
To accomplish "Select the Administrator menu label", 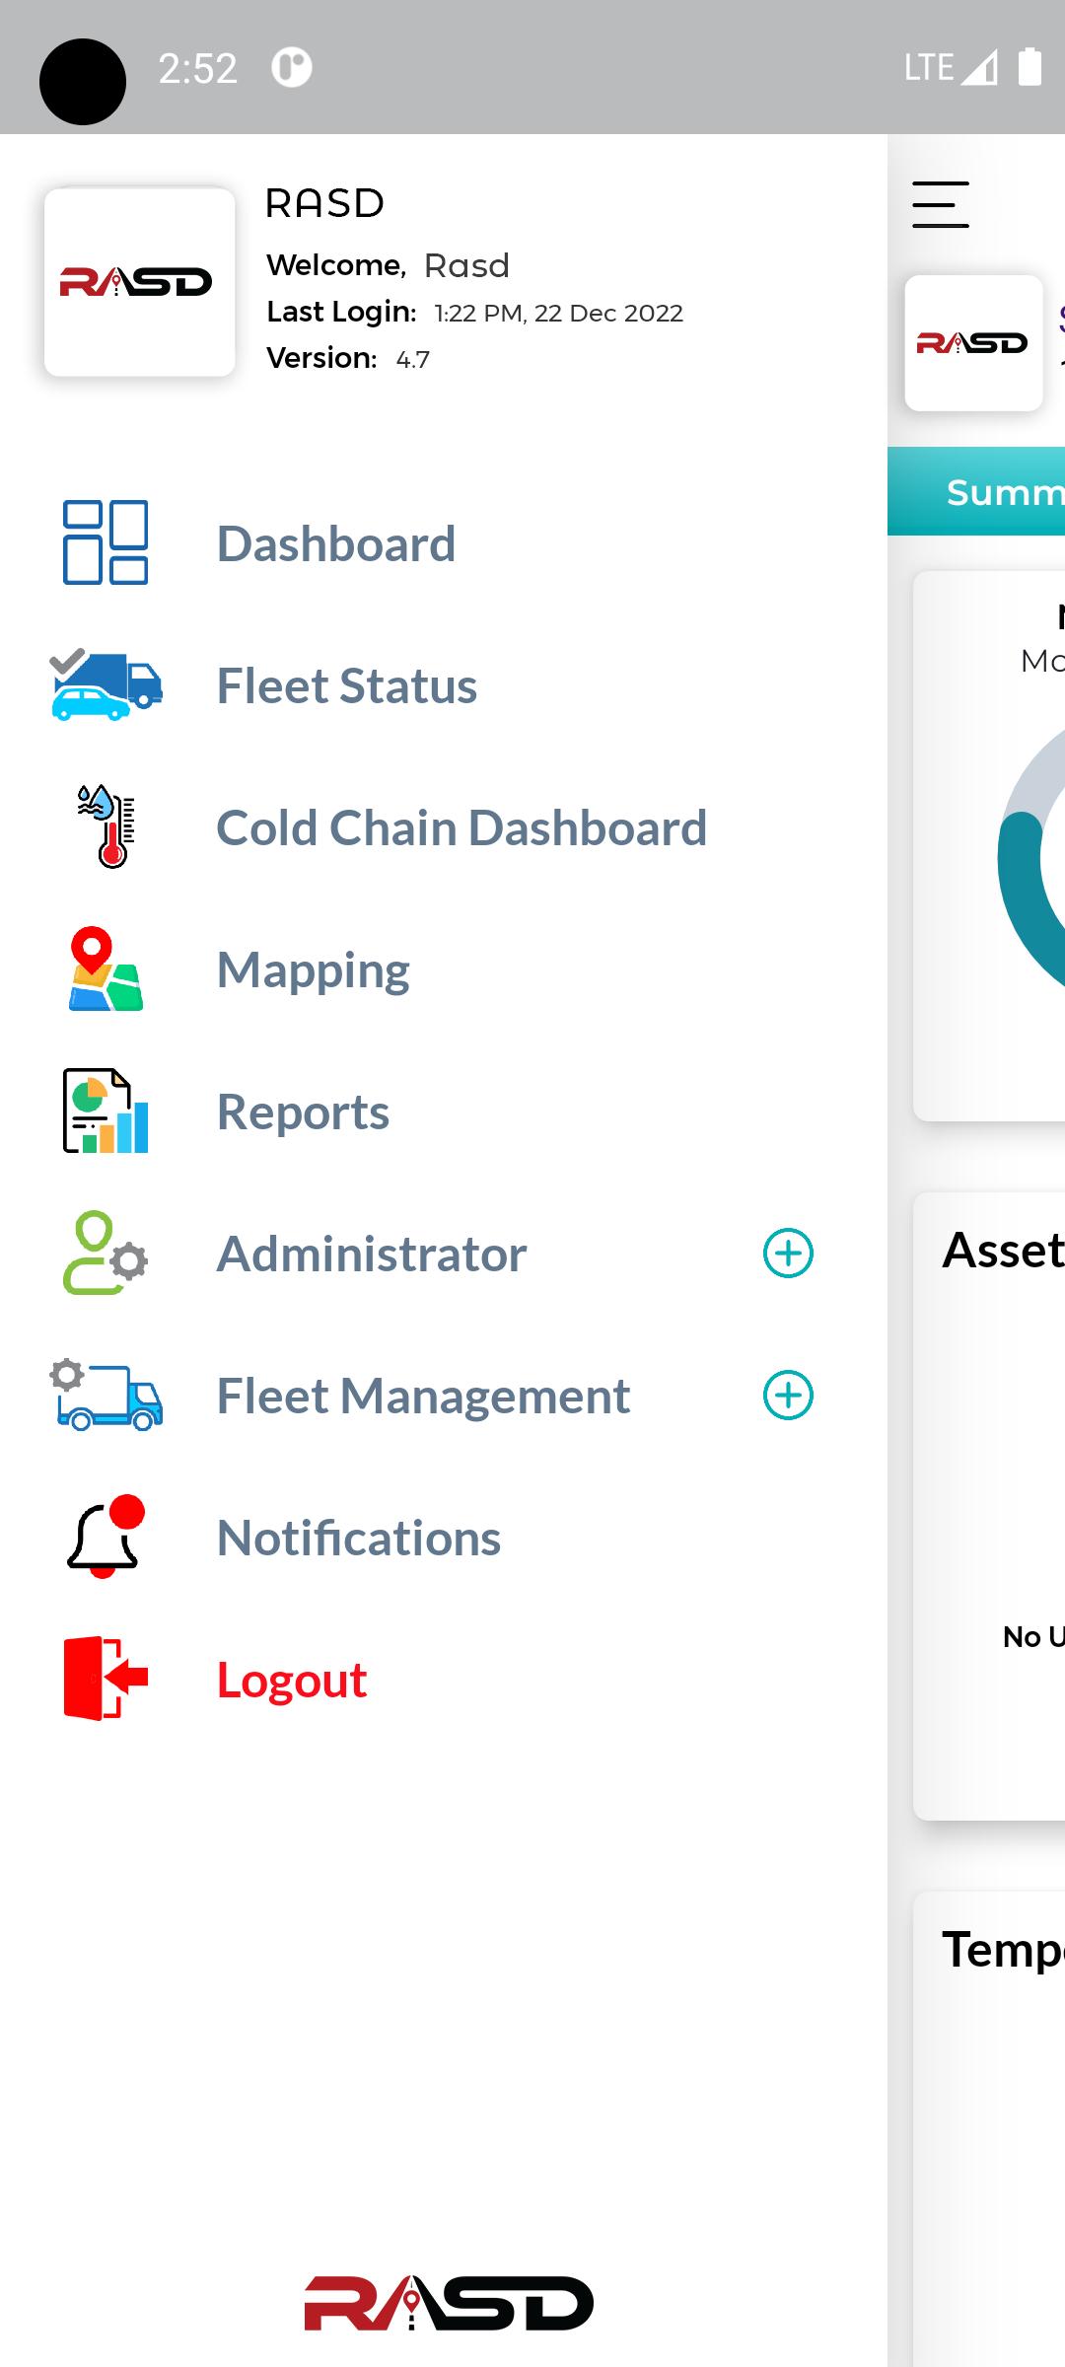I will coord(372,1254).
